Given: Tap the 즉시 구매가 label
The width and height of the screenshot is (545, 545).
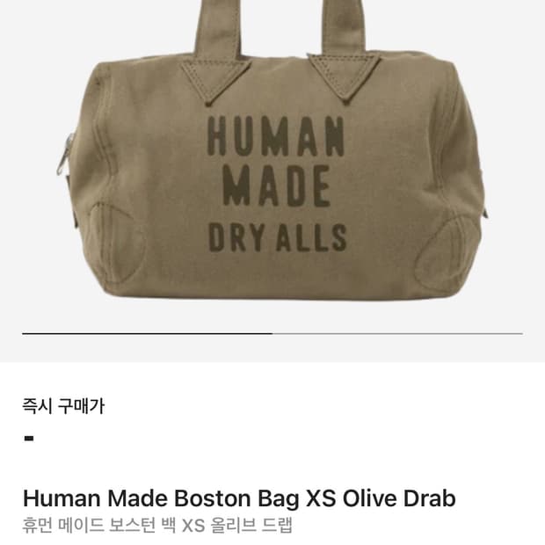Looking at the screenshot, I should coord(63,406).
